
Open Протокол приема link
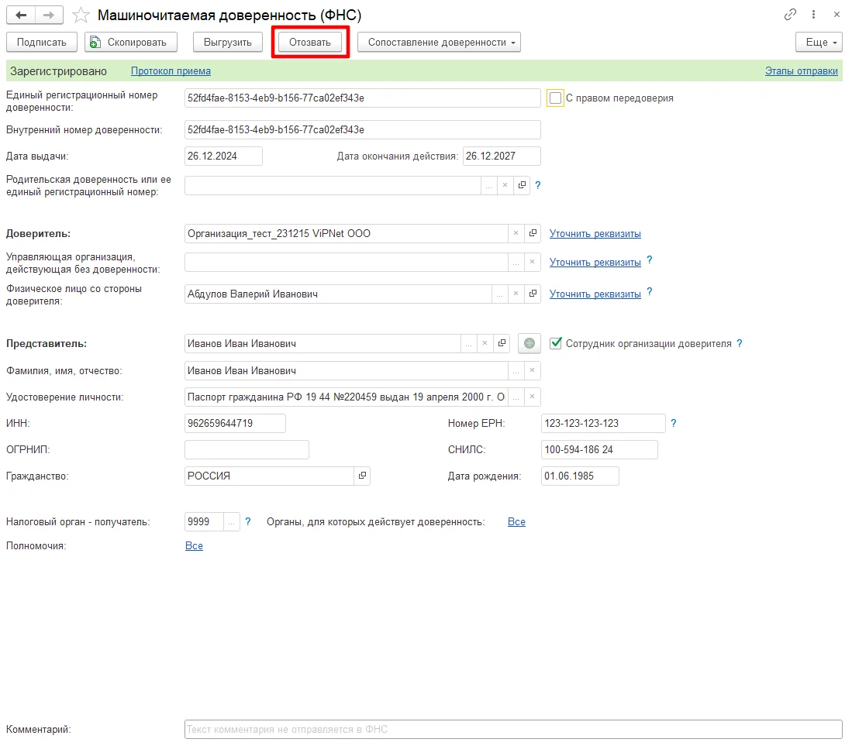click(x=171, y=71)
